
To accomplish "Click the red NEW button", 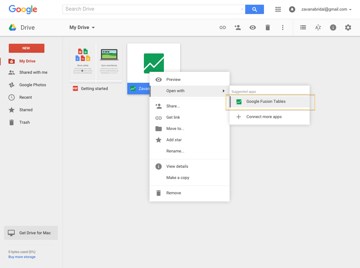I will (x=26, y=48).
